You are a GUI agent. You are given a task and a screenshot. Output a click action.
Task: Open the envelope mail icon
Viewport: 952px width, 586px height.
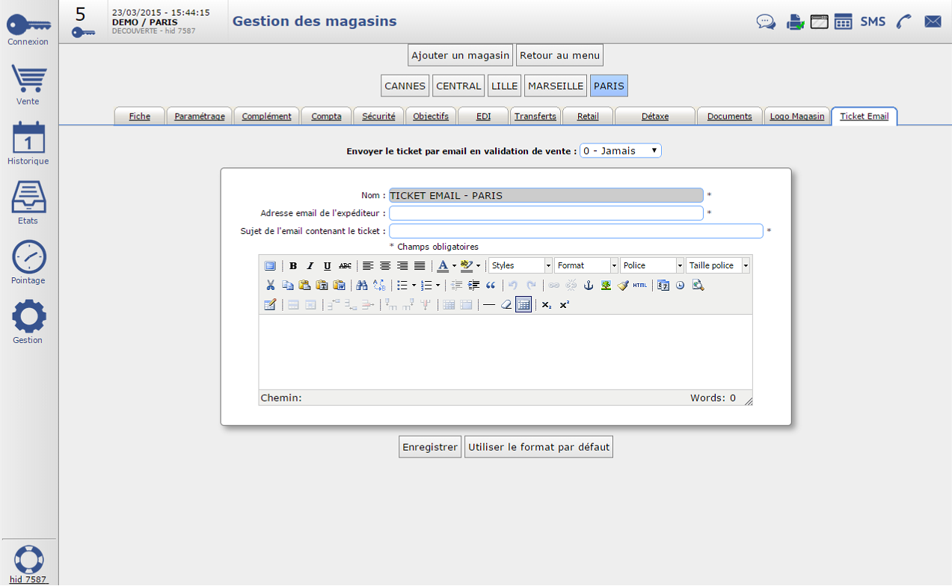[x=933, y=22]
